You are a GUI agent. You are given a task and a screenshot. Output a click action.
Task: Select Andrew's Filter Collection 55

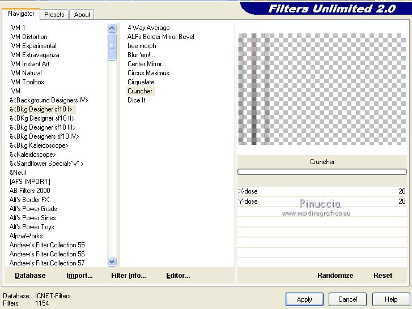click(47, 245)
